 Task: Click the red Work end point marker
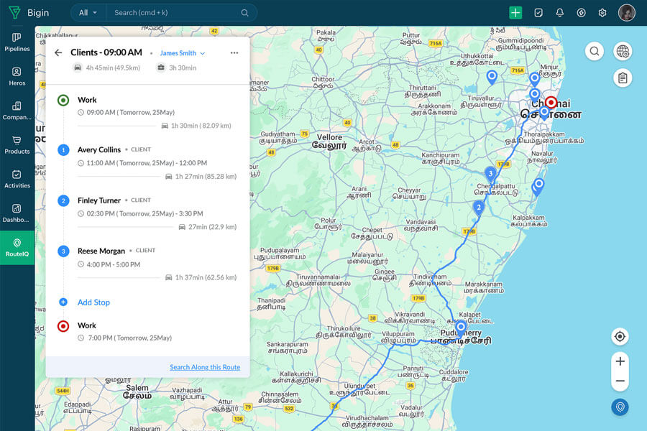(63, 326)
